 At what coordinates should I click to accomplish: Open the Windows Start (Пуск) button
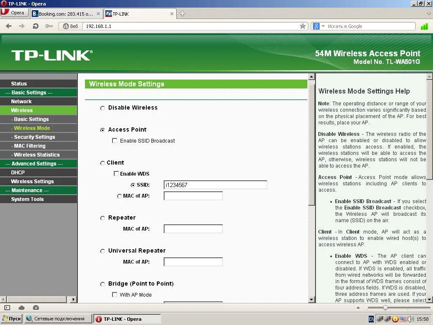pos(11,319)
